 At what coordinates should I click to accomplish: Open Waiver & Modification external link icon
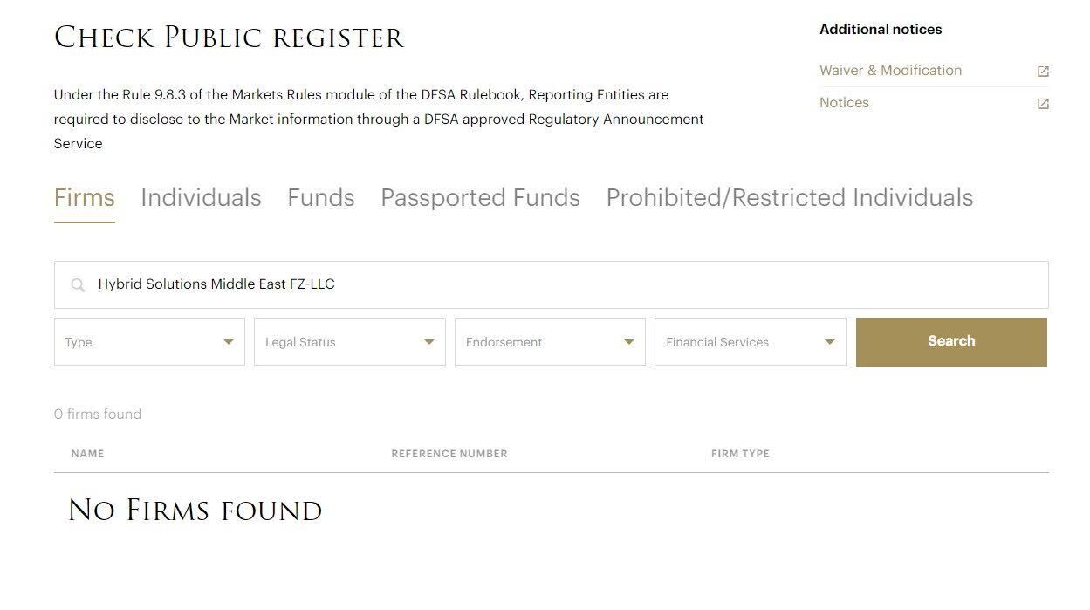pyautogui.click(x=1043, y=72)
